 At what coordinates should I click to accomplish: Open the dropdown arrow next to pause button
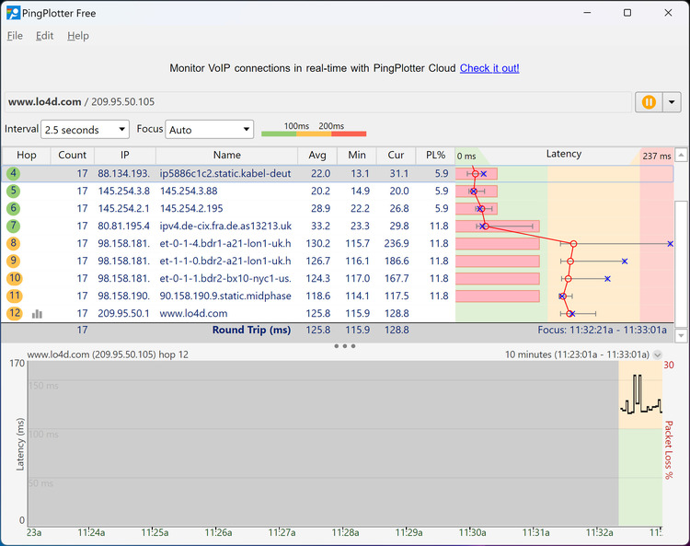coord(672,102)
